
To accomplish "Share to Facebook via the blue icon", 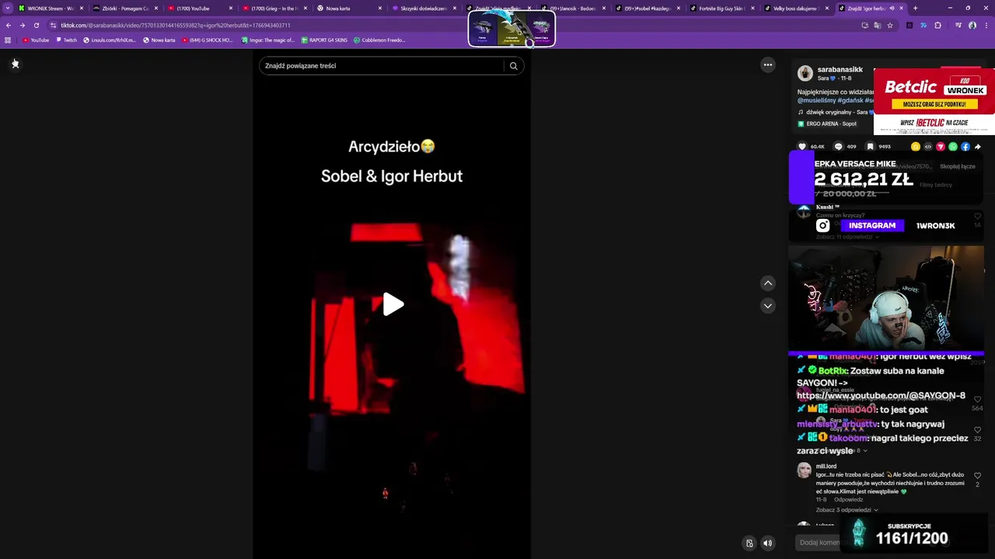I will [x=965, y=147].
